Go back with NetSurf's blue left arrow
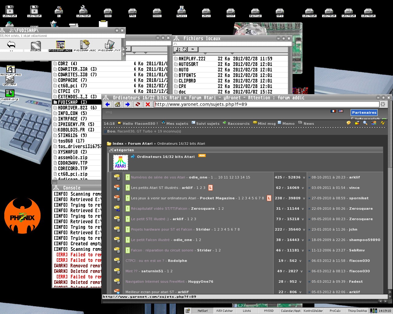393x314 pixels. coord(107,104)
